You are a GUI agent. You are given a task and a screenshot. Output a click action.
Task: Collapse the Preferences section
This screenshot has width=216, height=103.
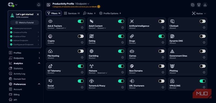(39, 84)
